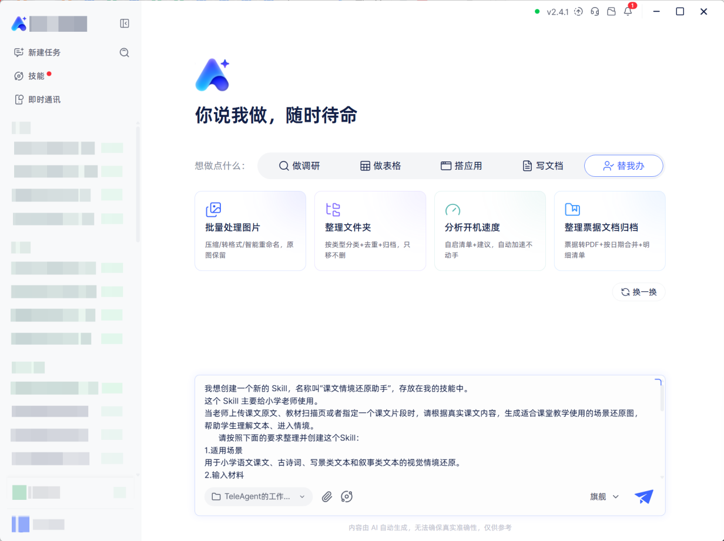724x541 pixels.
Task: Open the folder icon in title bar
Action: click(612, 12)
